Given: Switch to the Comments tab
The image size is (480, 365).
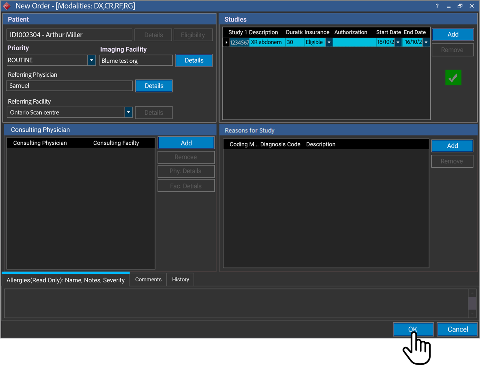Looking at the screenshot, I should pos(148,280).
